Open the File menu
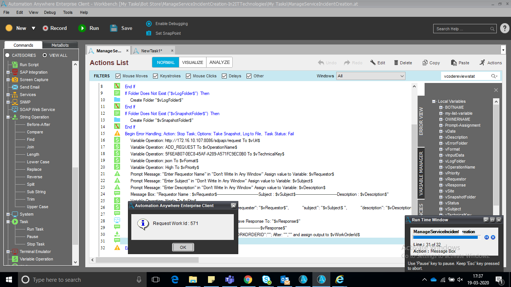 click(x=6, y=12)
